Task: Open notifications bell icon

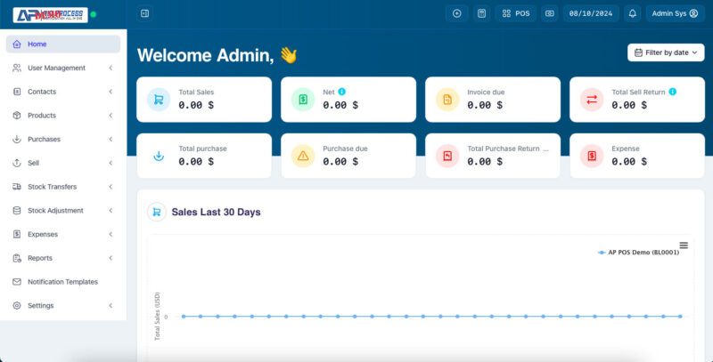Action: [632, 13]
